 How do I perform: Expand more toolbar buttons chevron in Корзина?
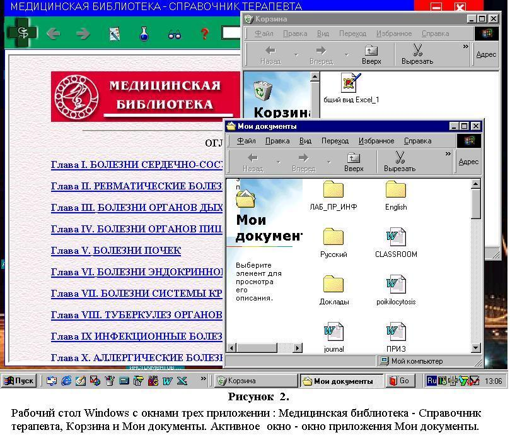(x=465, y=47)
